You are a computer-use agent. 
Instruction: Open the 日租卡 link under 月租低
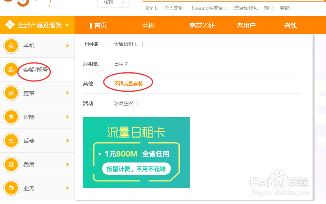121,64
